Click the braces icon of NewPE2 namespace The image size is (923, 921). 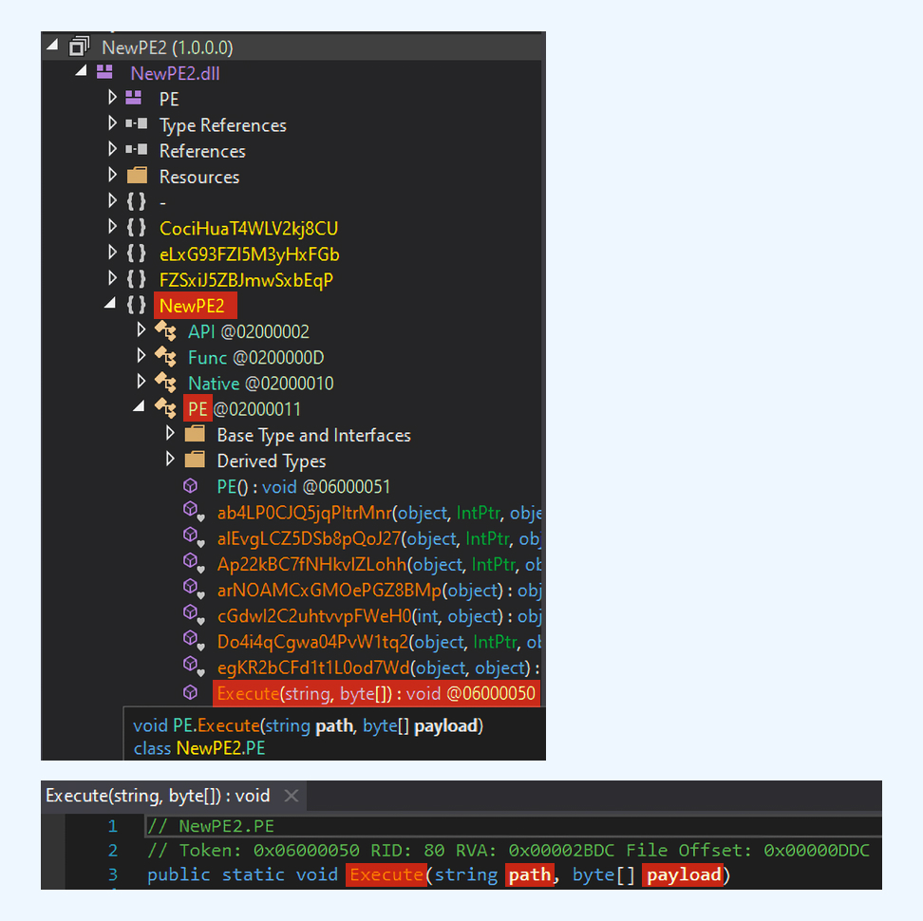[136, 305]
